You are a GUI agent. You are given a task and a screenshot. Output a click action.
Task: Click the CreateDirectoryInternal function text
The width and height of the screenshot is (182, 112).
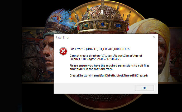tap(108, 75)
